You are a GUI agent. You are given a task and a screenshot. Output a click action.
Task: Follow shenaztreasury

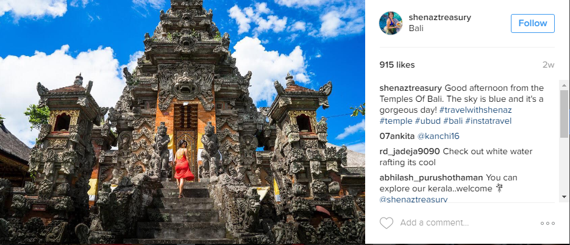pyautogui.click(x=533, y=23)
